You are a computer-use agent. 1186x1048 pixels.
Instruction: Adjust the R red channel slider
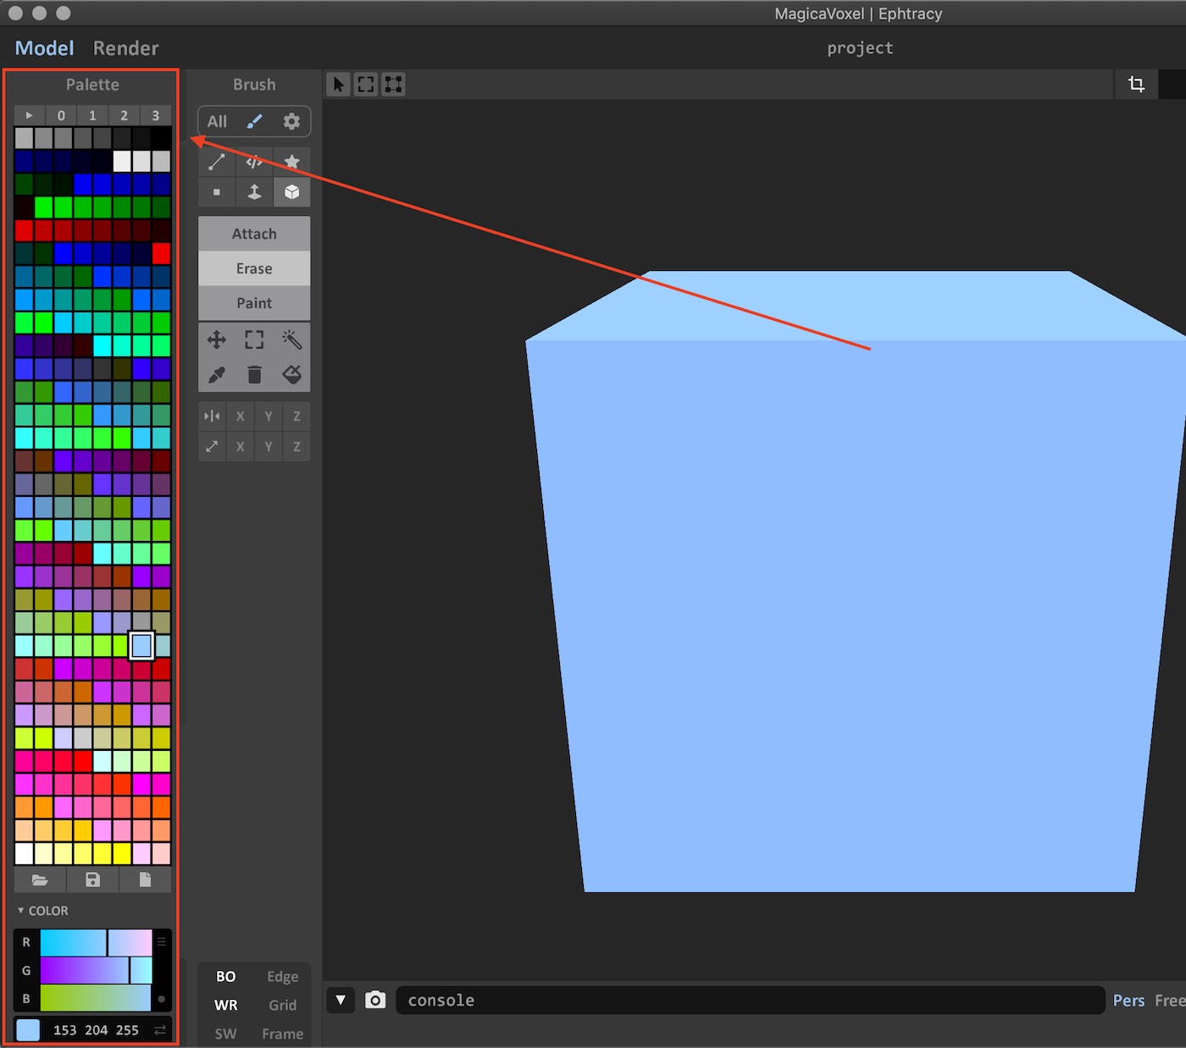pyautogui.click(x=96, y=942)
